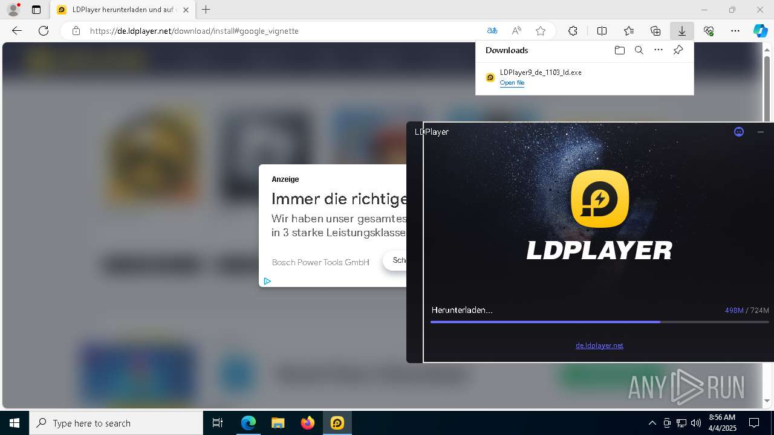The height and width of the screenshot is (435, 774).
Task: Open the Windows Start menu
Action: tap(15, 423)
